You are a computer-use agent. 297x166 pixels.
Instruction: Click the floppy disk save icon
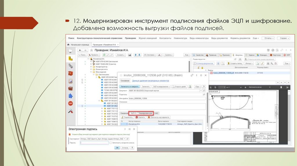130,55
